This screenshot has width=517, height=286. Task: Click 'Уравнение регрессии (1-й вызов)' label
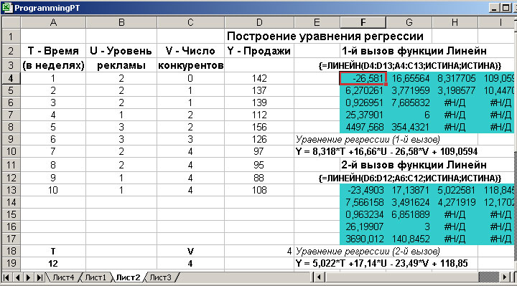pos(368,140)
